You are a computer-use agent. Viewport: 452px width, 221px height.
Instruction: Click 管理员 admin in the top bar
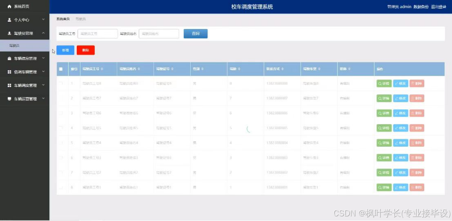pos(399,7)
